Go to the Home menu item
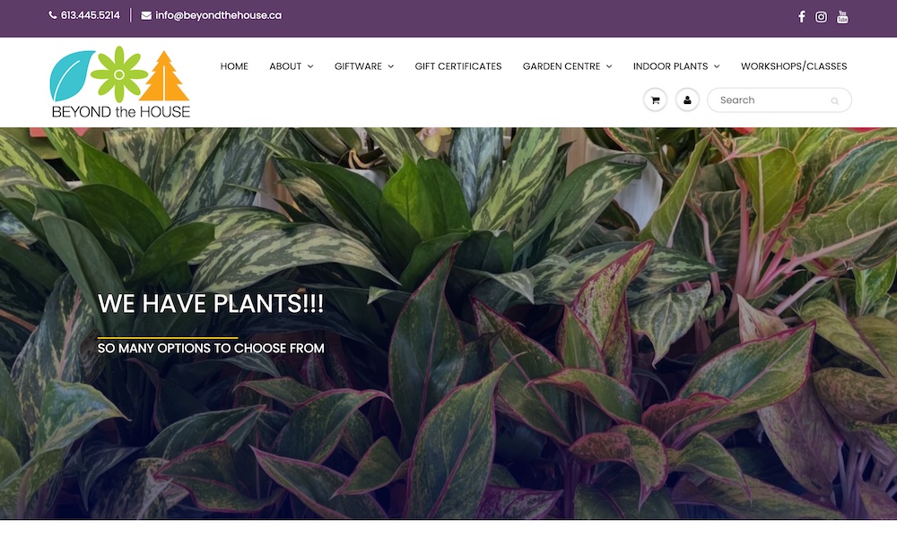897x538 pixels. [x=234, y=66]
